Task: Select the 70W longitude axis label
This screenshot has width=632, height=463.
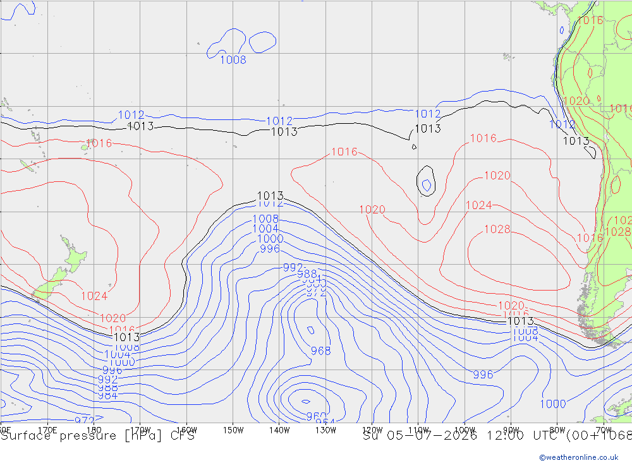Action: pos(604,430)
